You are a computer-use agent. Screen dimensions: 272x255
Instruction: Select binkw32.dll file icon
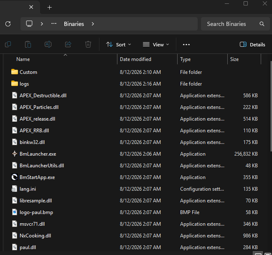tap(14, 142)
